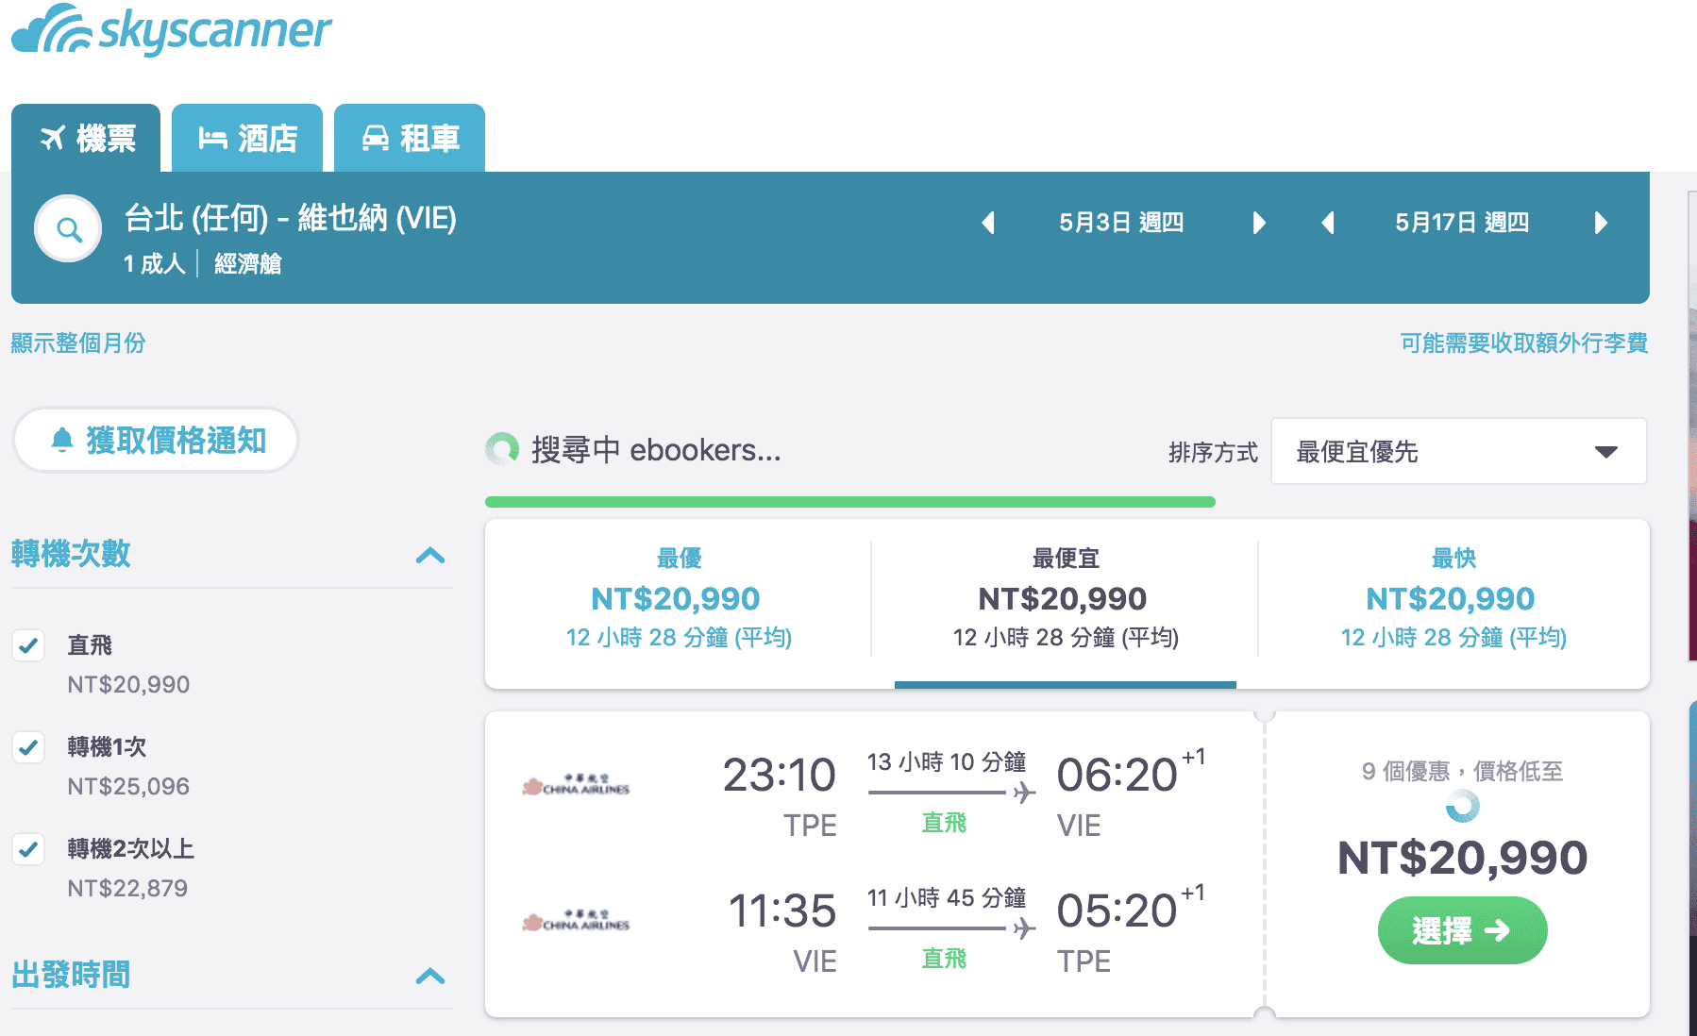Click the 排序方式 label
Screen dimensions: 1697x1036
tap(1213, 452)
